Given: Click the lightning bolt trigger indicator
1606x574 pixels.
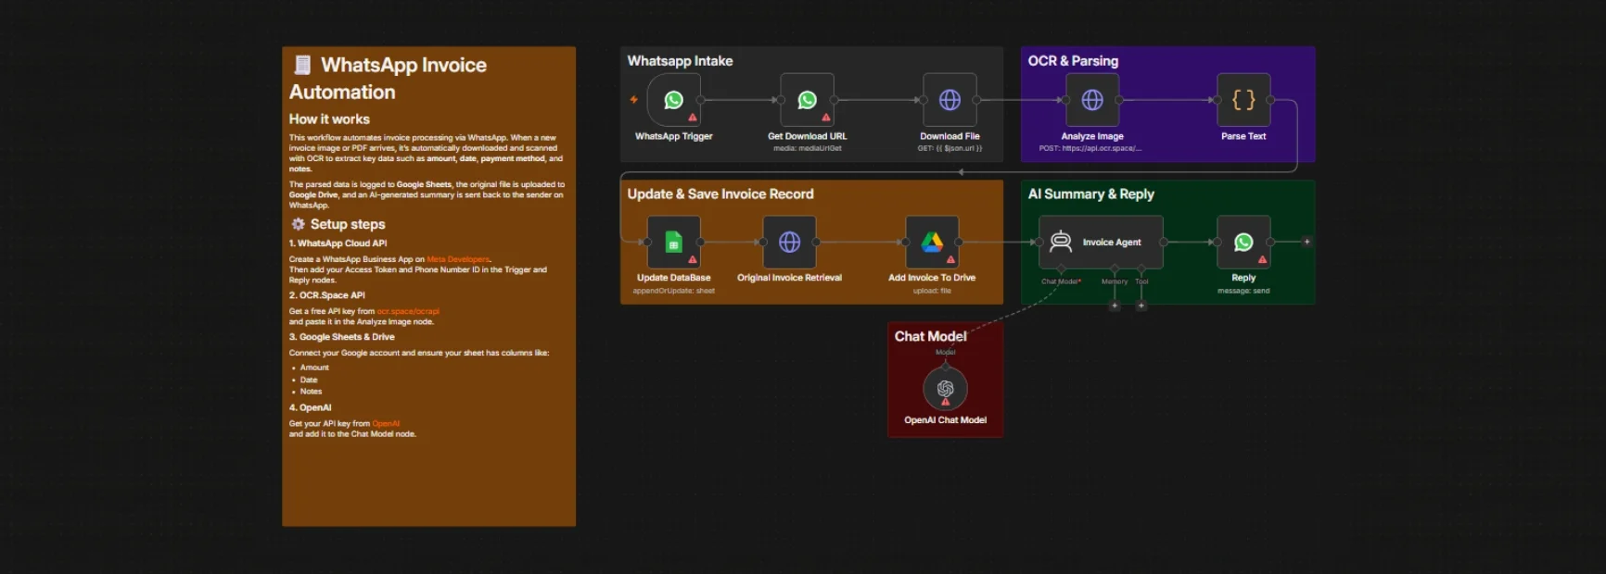Looking at the screenshot, I should [634, 100].
